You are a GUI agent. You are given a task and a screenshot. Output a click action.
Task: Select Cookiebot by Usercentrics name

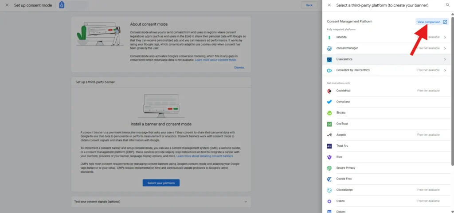click(352, 70)
